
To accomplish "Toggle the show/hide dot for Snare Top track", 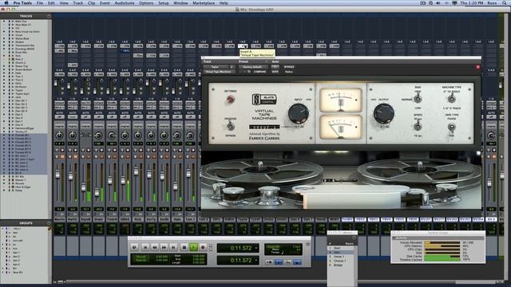I will click(4, 66).
